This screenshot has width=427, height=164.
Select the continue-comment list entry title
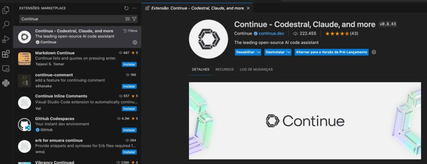[x=54, y=75]
